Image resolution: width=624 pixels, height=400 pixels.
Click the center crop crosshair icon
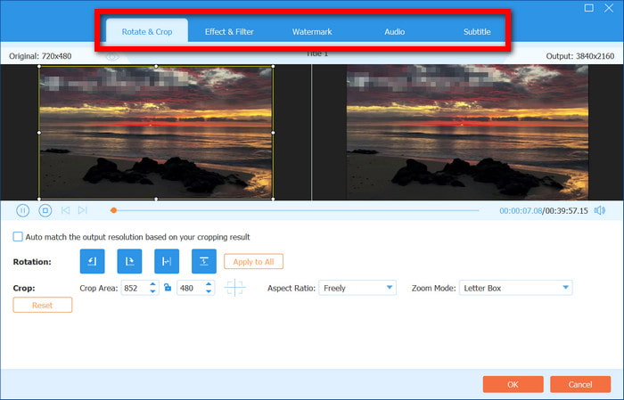coord(234,288)
